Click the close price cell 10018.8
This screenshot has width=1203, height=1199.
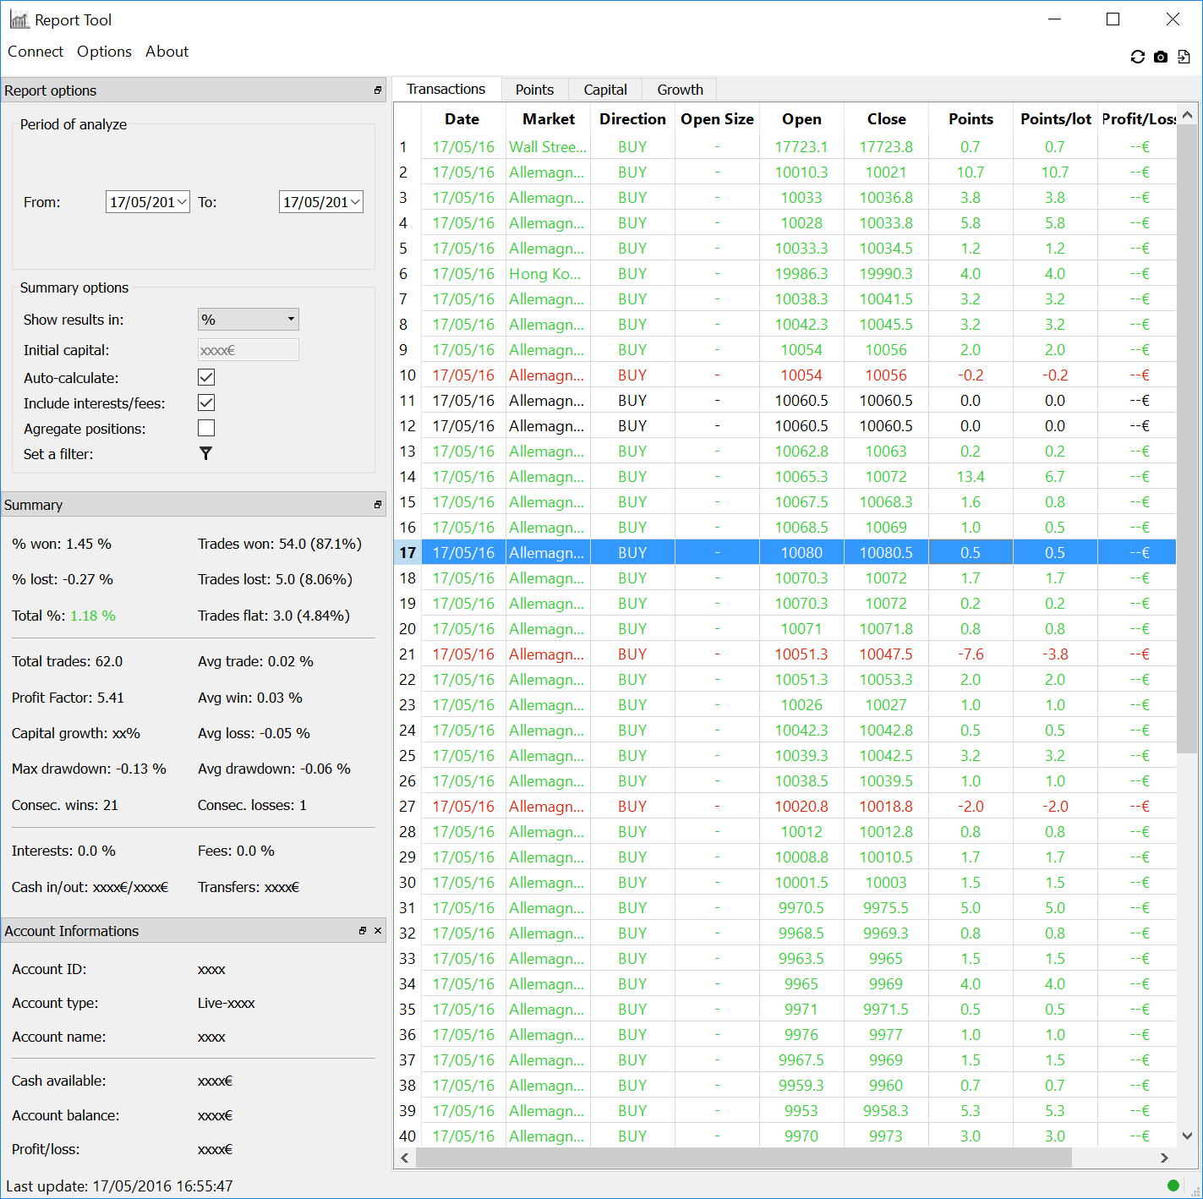pyautogui.click(x=886, y=807)
